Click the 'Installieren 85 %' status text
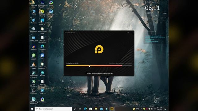The height and width of the screenshot is (111, 198). (72, 63)
